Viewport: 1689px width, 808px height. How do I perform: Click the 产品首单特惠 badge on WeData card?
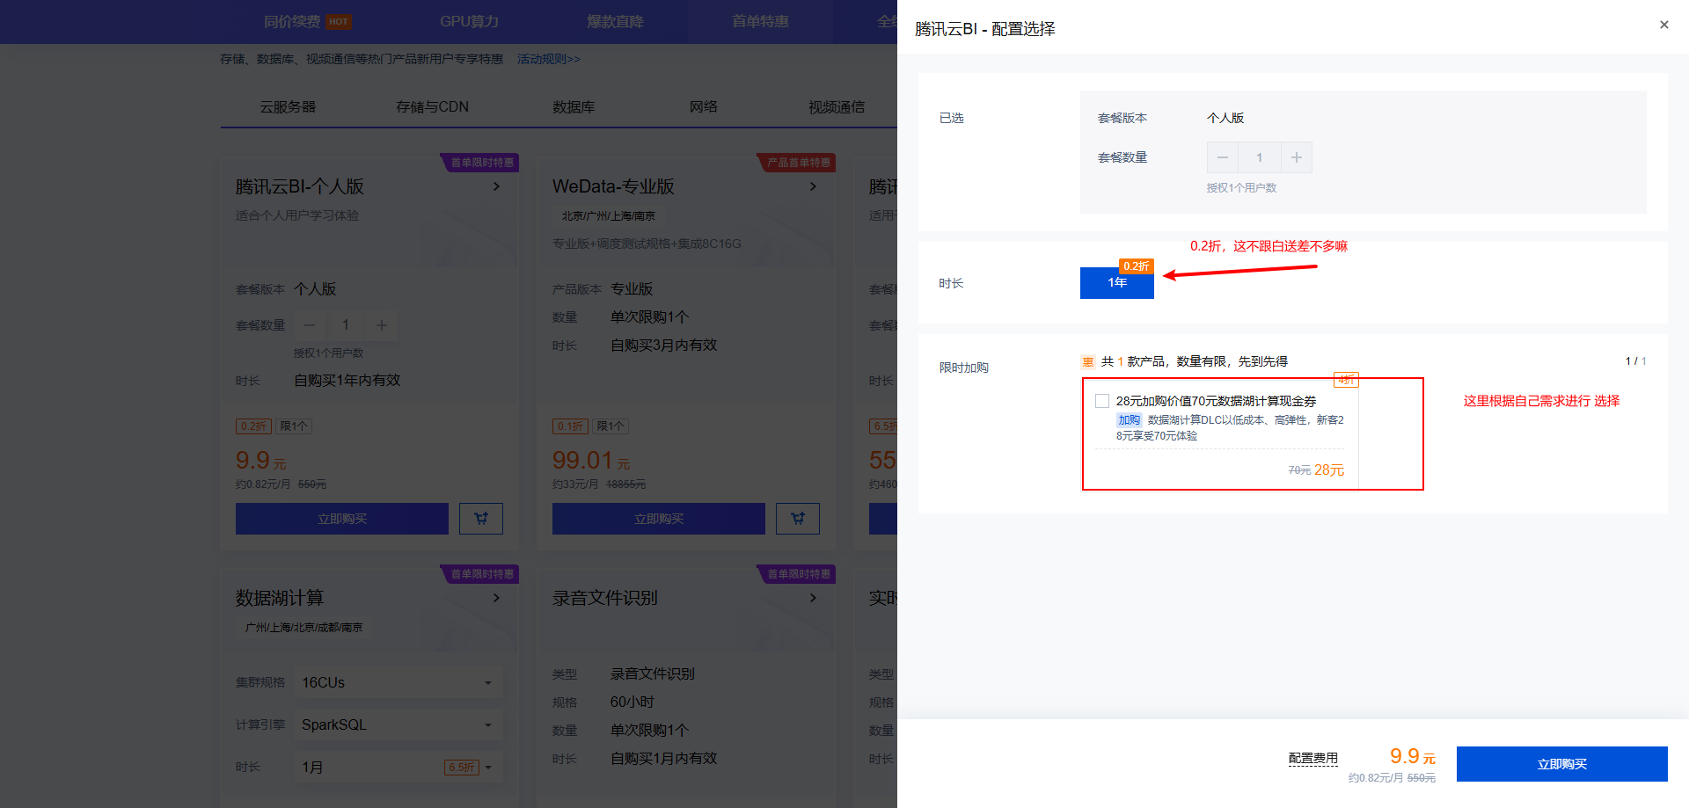tap(798, 163)
